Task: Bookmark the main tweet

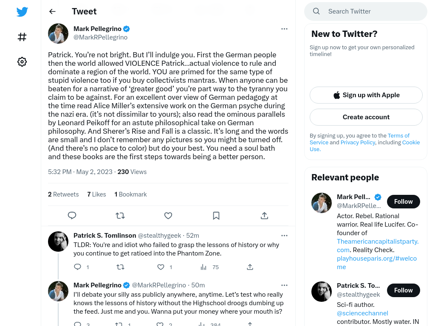Action: 216,215
